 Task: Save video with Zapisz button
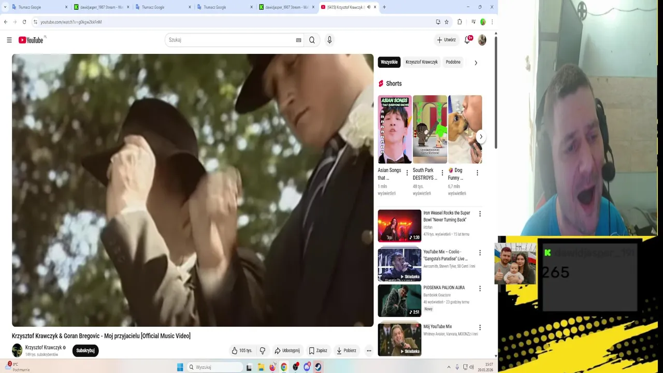coord(318,351)
